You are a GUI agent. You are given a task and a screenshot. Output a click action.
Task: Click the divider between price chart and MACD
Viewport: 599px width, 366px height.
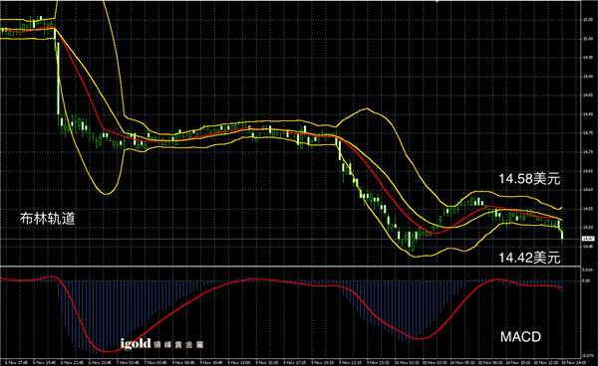click(290, 267)
